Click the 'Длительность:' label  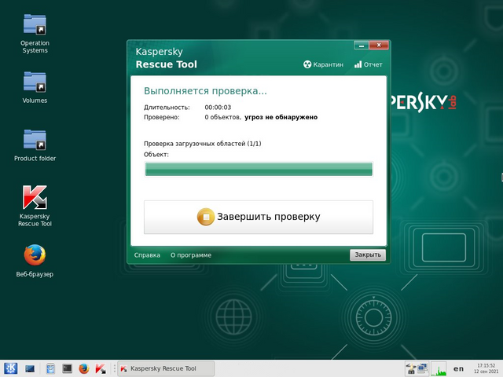[167, 108]
